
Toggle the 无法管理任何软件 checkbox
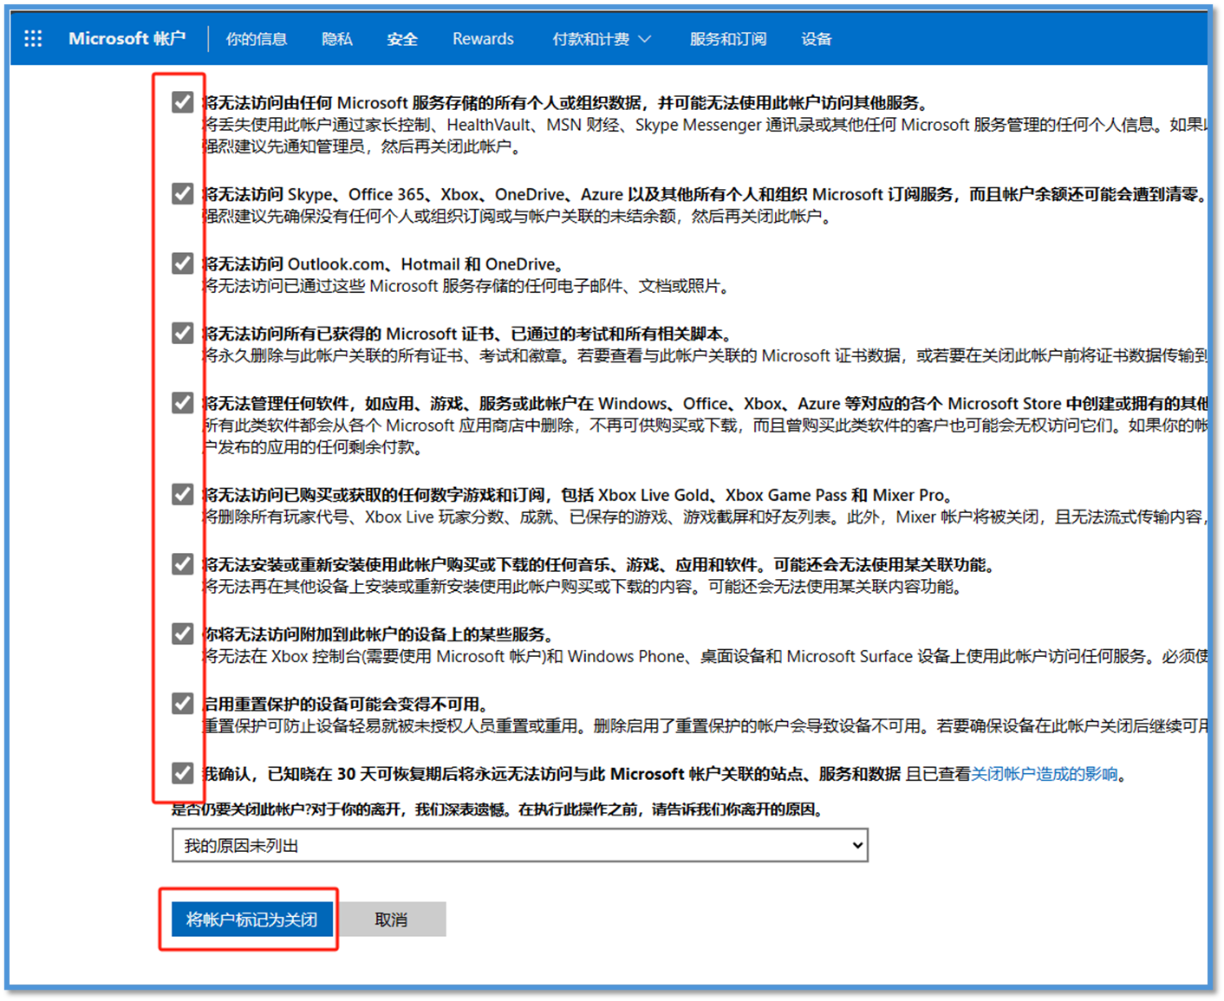(x=182, y=403)
